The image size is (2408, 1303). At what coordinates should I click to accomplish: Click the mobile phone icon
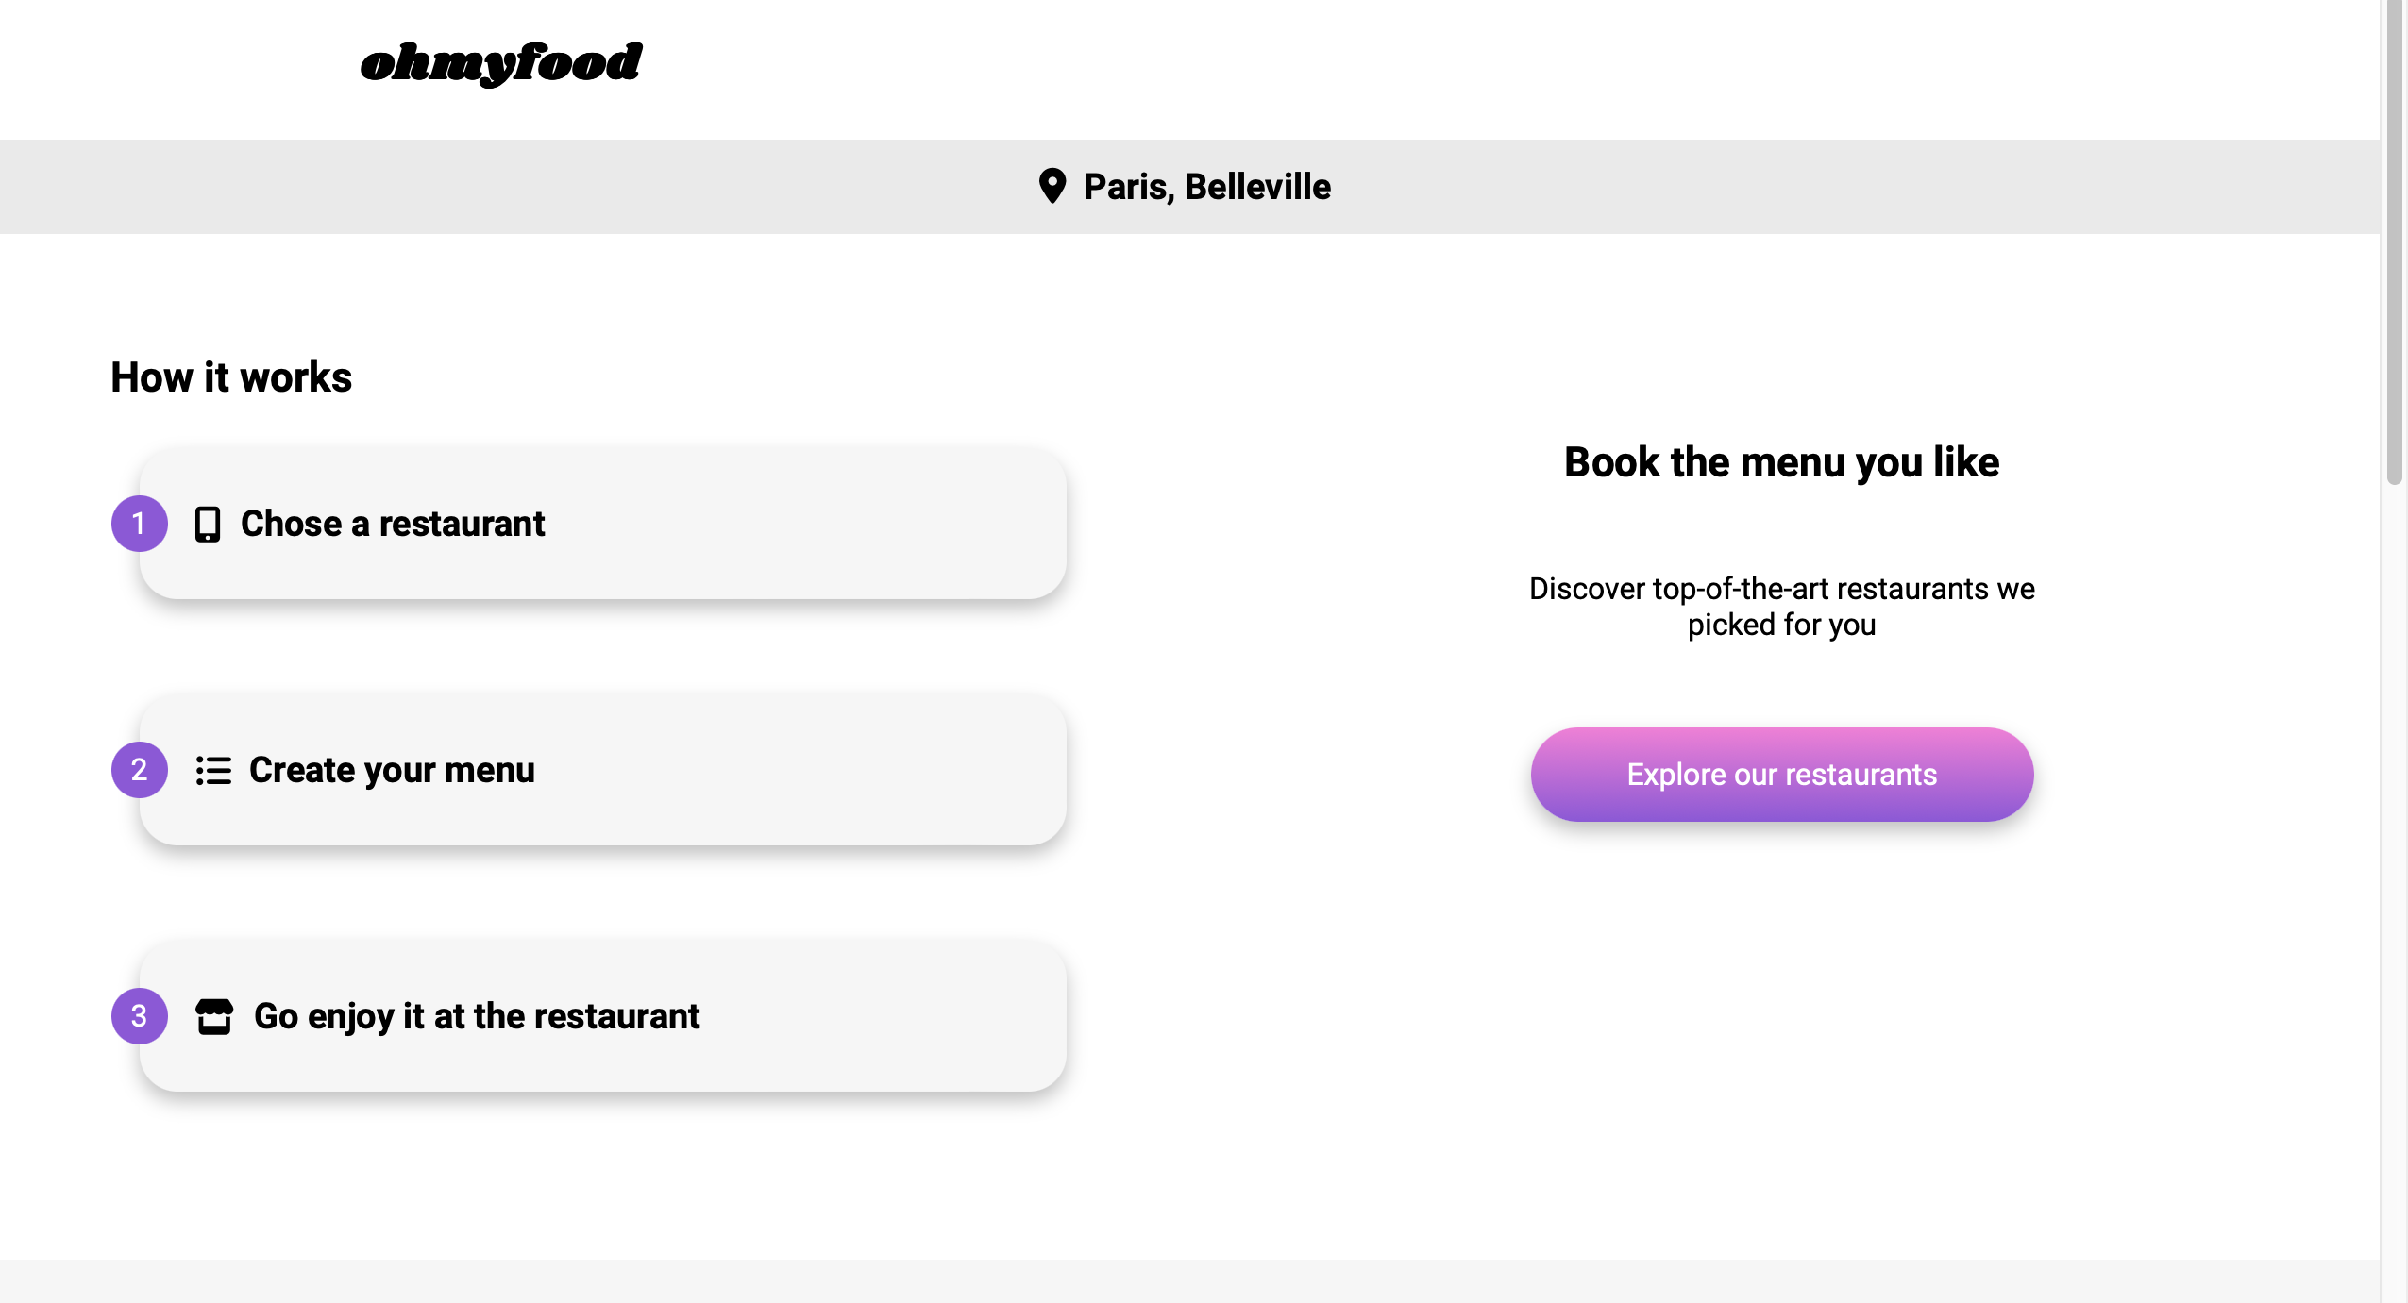click(208, 525)
